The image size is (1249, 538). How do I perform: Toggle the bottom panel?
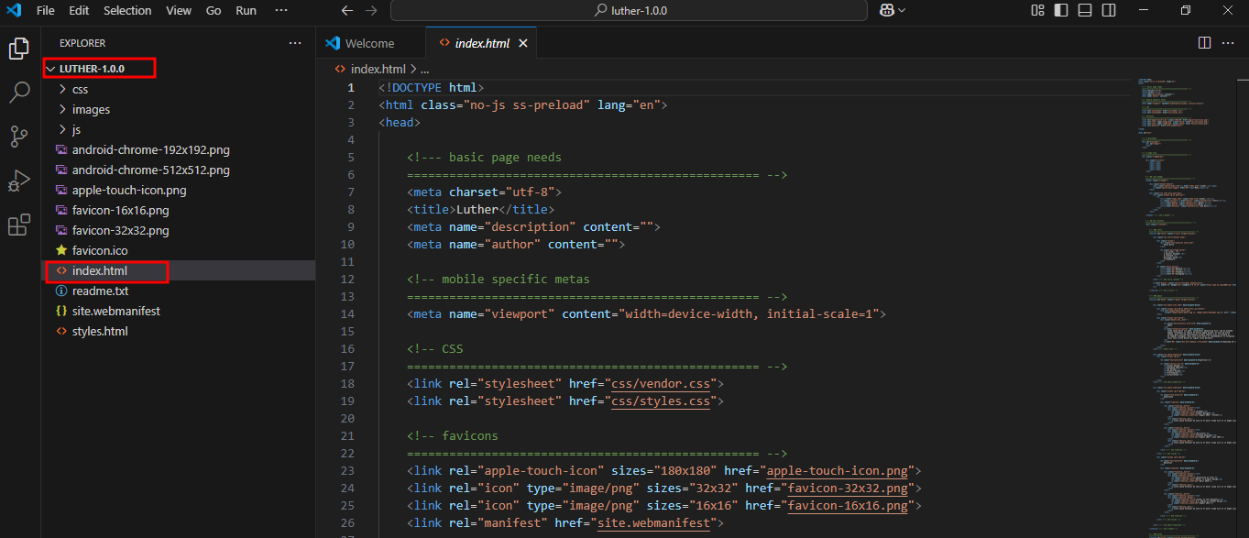(1085, 10)
